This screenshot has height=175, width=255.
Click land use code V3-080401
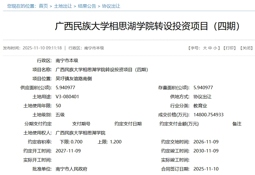click(67, 97)
